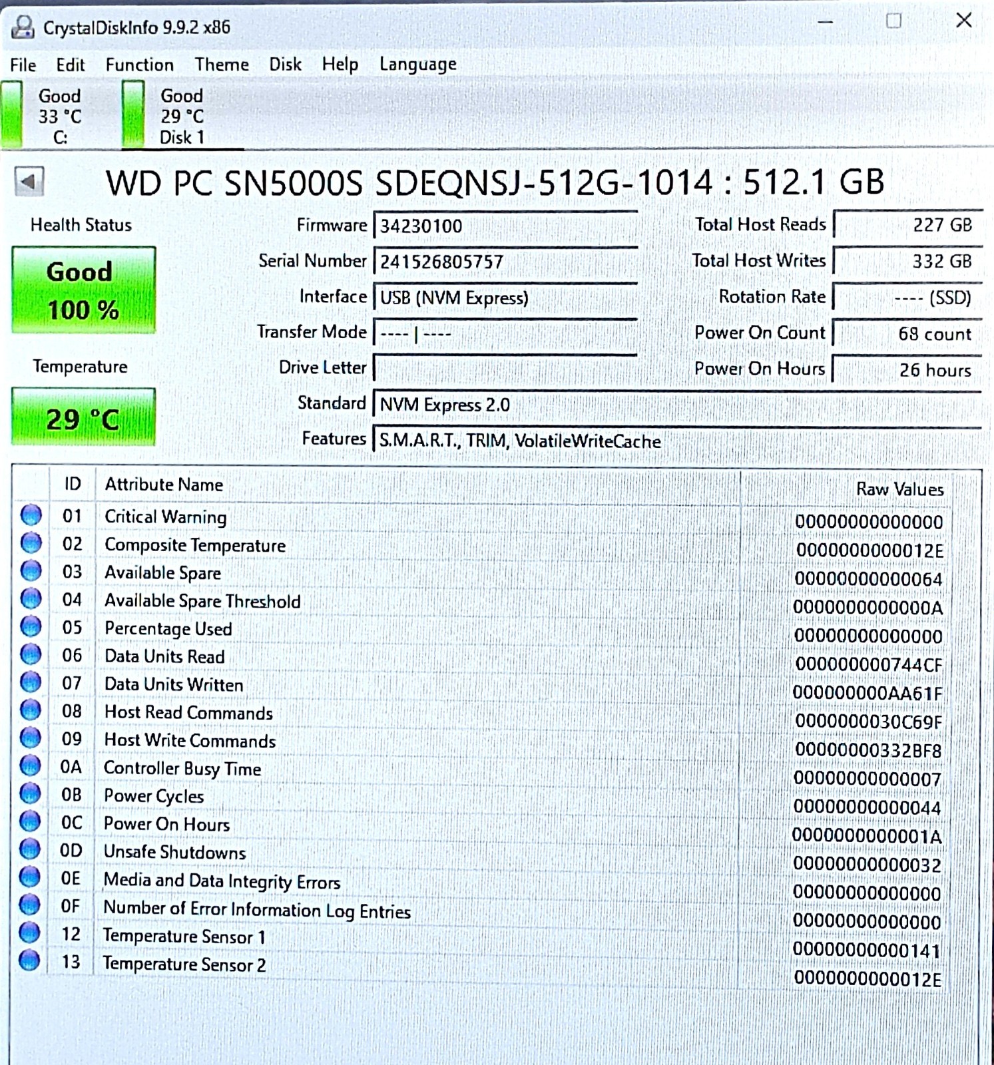Click the status icon for Power Cycles

tap(30, 794)
